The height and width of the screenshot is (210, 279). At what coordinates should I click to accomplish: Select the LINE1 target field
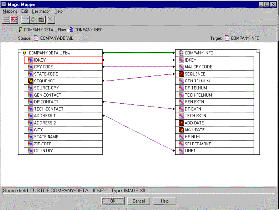(214, 151)
